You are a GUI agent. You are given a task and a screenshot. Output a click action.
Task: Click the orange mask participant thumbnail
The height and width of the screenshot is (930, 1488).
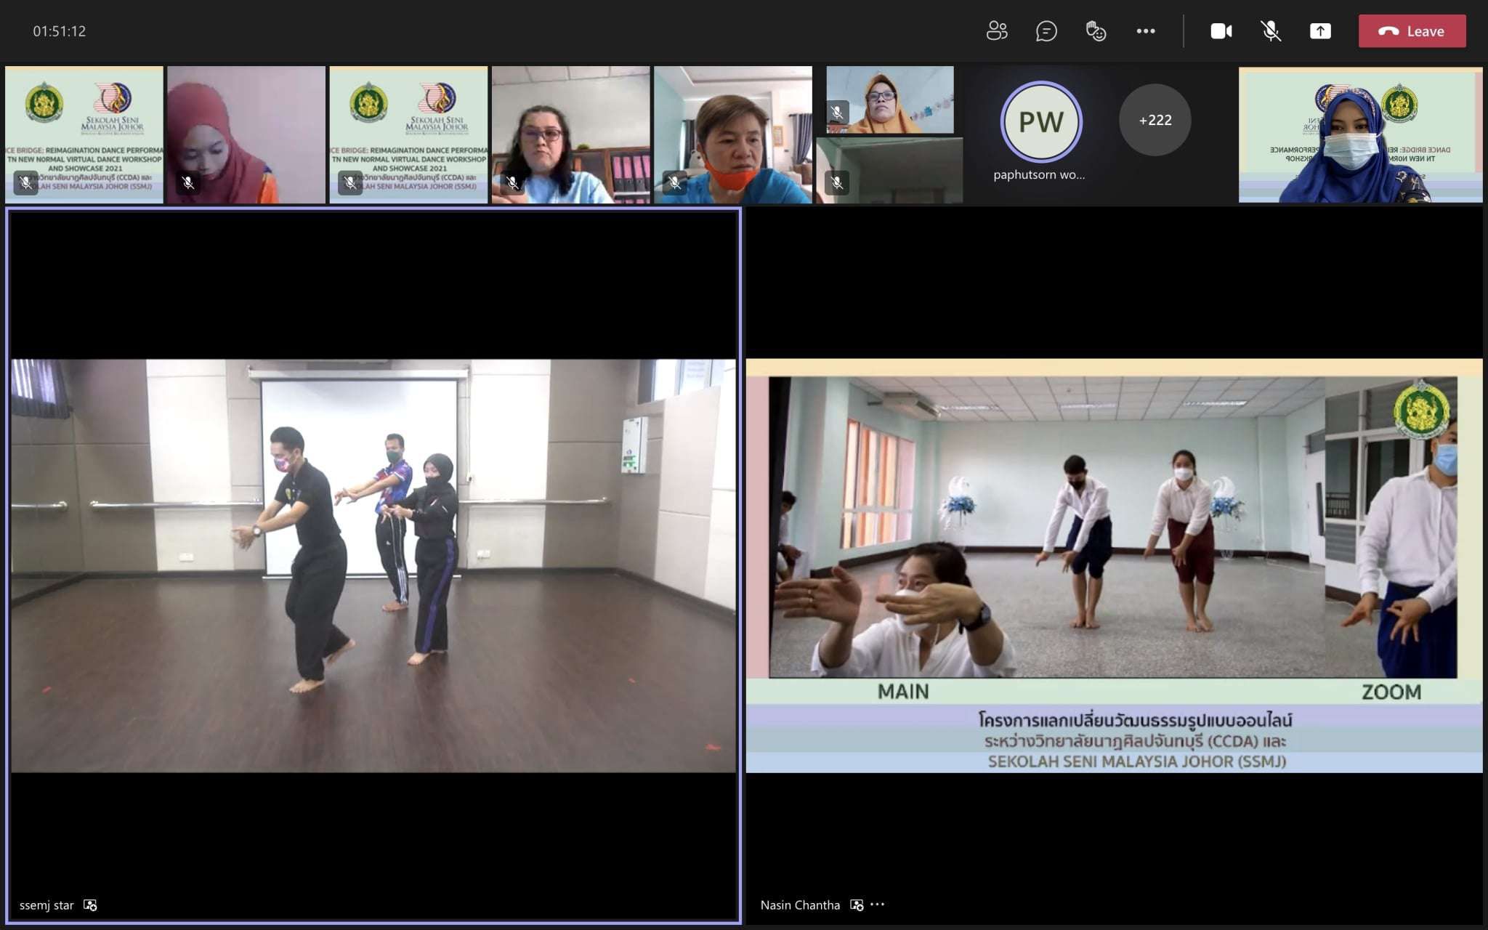pos(732,134)
